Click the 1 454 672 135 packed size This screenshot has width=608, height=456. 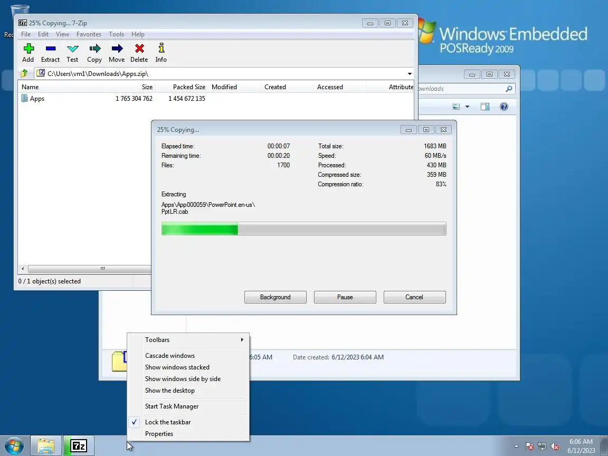coord(186,99)
